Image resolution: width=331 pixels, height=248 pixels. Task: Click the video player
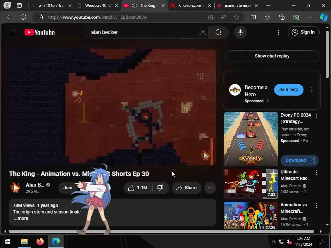tap(112, 107)
